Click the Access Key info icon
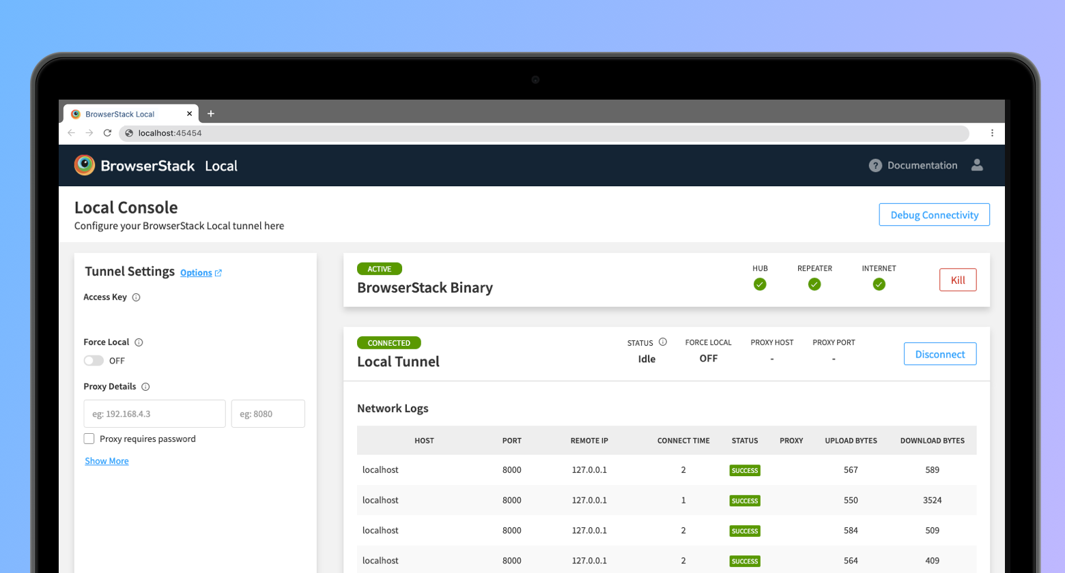This screenshot has width=1065, height=573. pyautogui.click(x=136, y=297)
